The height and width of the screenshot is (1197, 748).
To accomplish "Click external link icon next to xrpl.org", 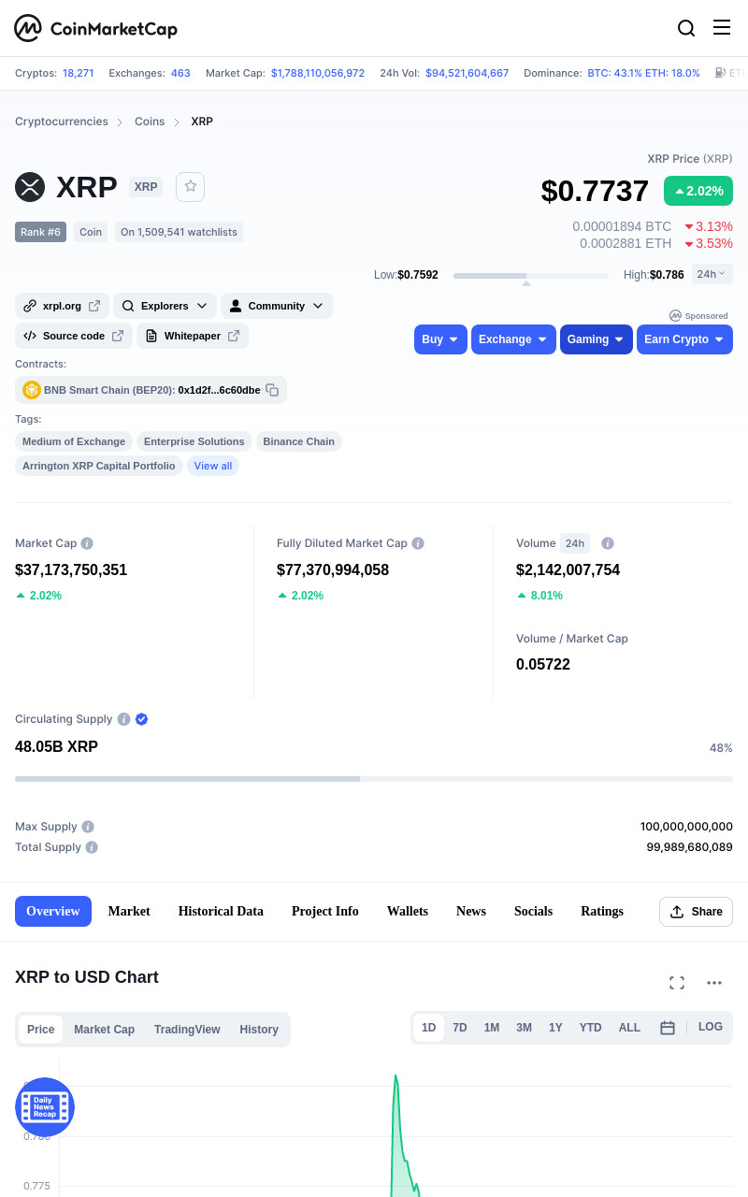I will (x=94, y=306).
